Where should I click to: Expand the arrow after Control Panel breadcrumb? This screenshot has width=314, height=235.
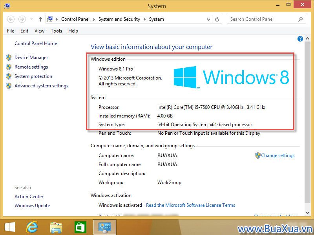tap(94, 19)
